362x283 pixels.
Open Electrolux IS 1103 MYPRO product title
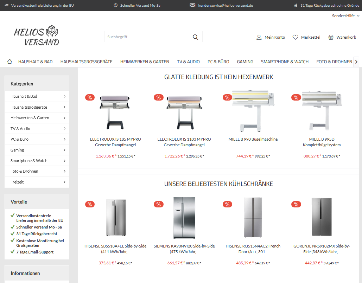(184, 142)
